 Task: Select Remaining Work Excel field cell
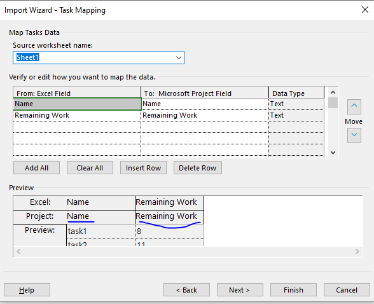77,115
